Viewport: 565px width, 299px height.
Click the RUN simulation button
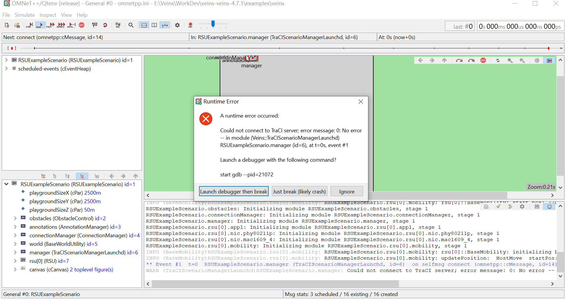(40, 25)
